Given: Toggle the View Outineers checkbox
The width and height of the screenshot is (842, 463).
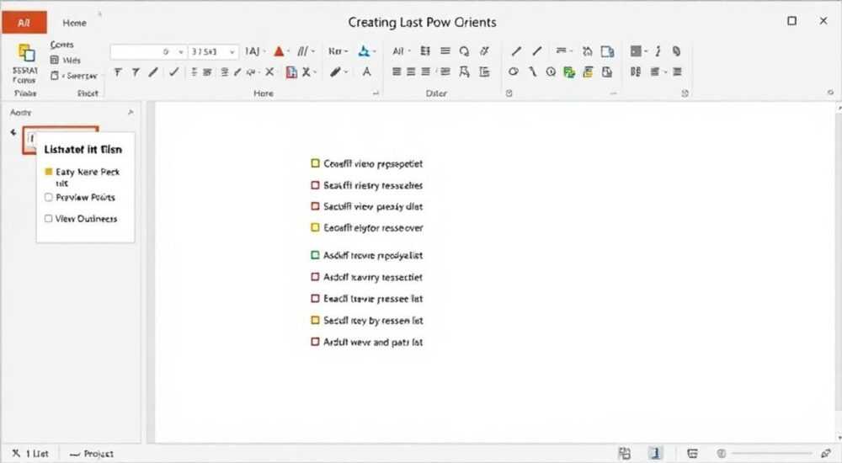Looking at the screenshot, I should coord(48,219).
